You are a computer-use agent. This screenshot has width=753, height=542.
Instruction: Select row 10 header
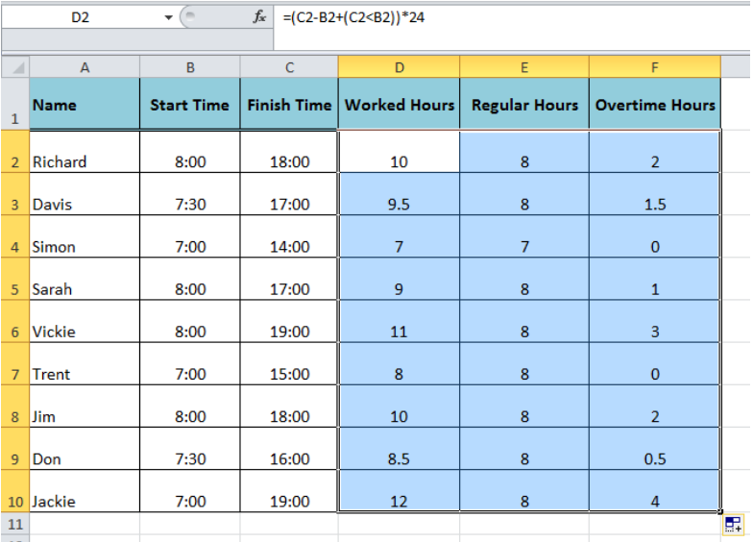[x=15, y=491]
